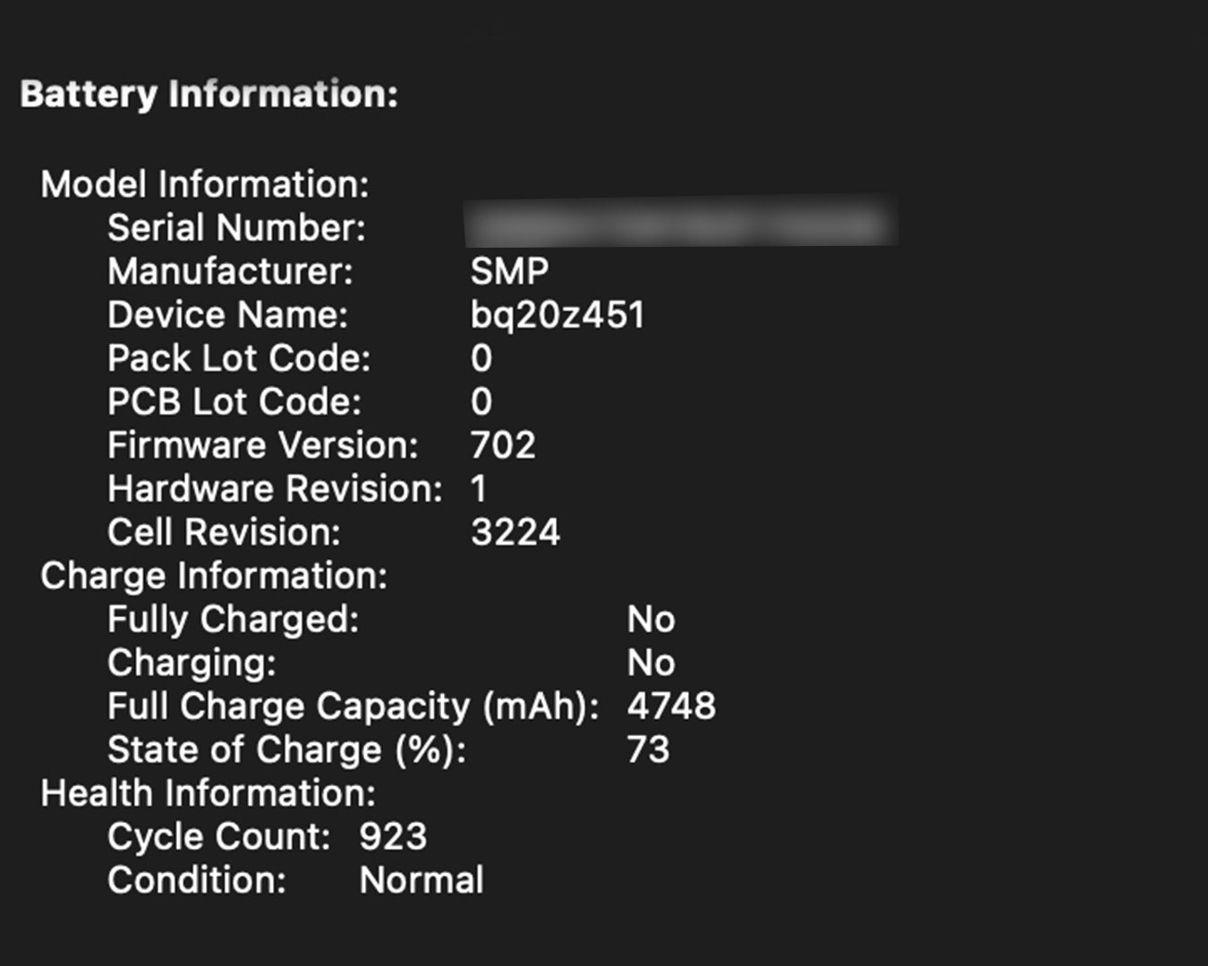Image resolution: width=1208 pixels, height=966 pixels.
Task: Select the Fully Charged value No
Action: [651, 620]
